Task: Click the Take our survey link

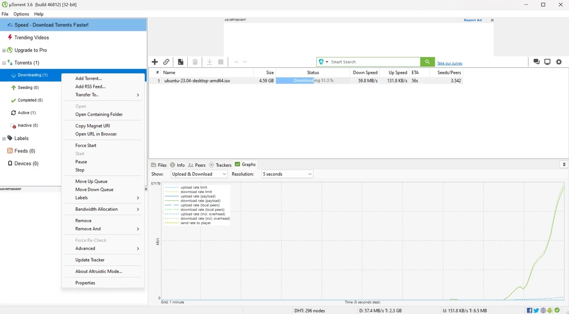Action: (x=450, y=63)
